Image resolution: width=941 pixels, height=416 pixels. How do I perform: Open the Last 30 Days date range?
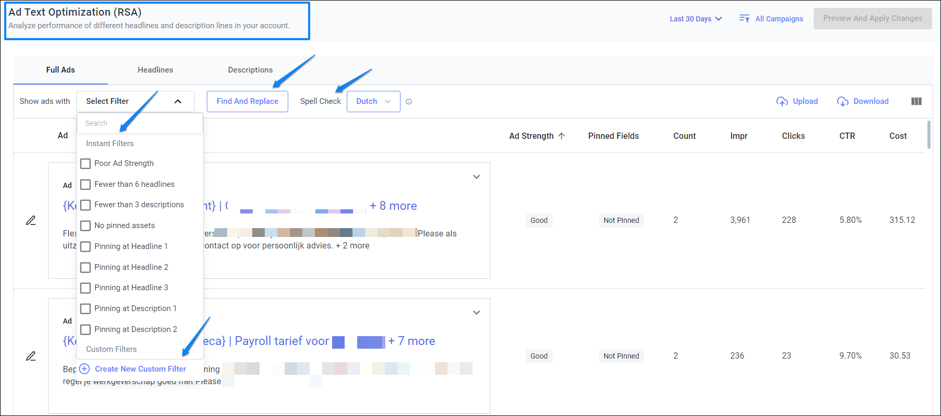tap(696, 19)
